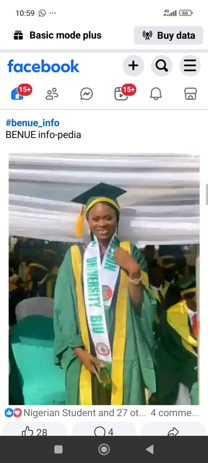This screenshot has width=208, height=463.
Task: Tap the Facebook logo
Action: tap(43, 66)
